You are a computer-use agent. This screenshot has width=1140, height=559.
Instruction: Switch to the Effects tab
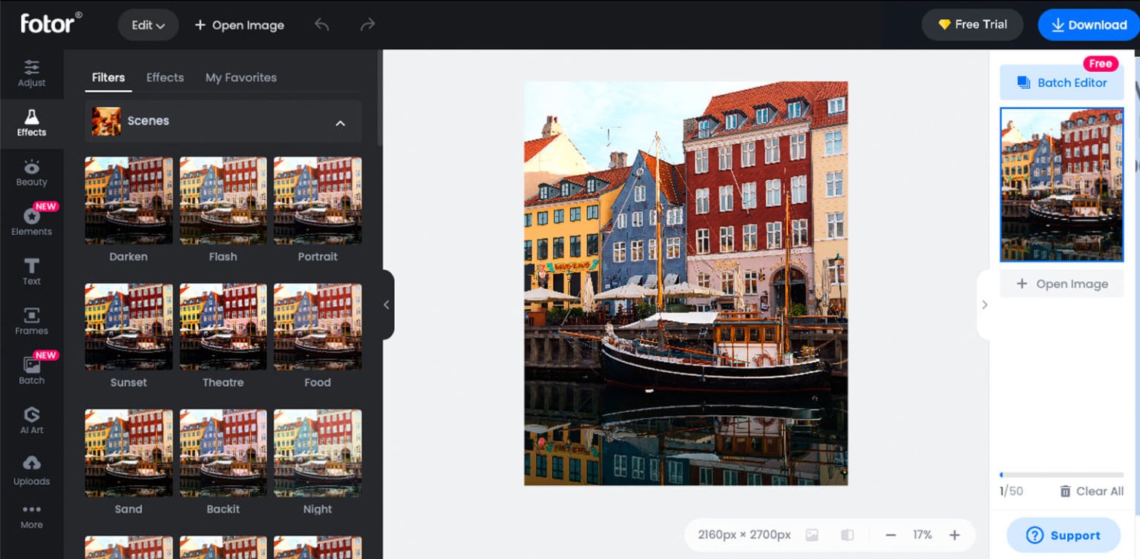click(x=164, y=77)
